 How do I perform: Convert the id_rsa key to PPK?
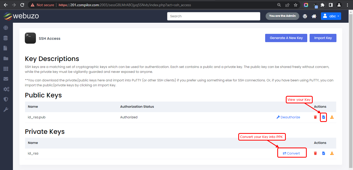292,153
